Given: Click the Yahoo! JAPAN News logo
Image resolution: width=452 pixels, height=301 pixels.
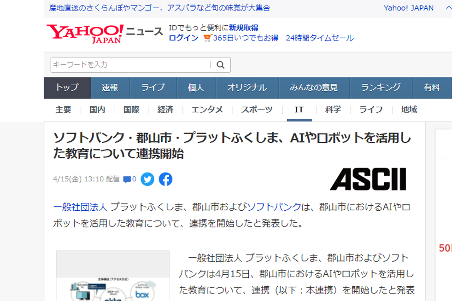Looking at the screenshot, I should pos(105,34).
